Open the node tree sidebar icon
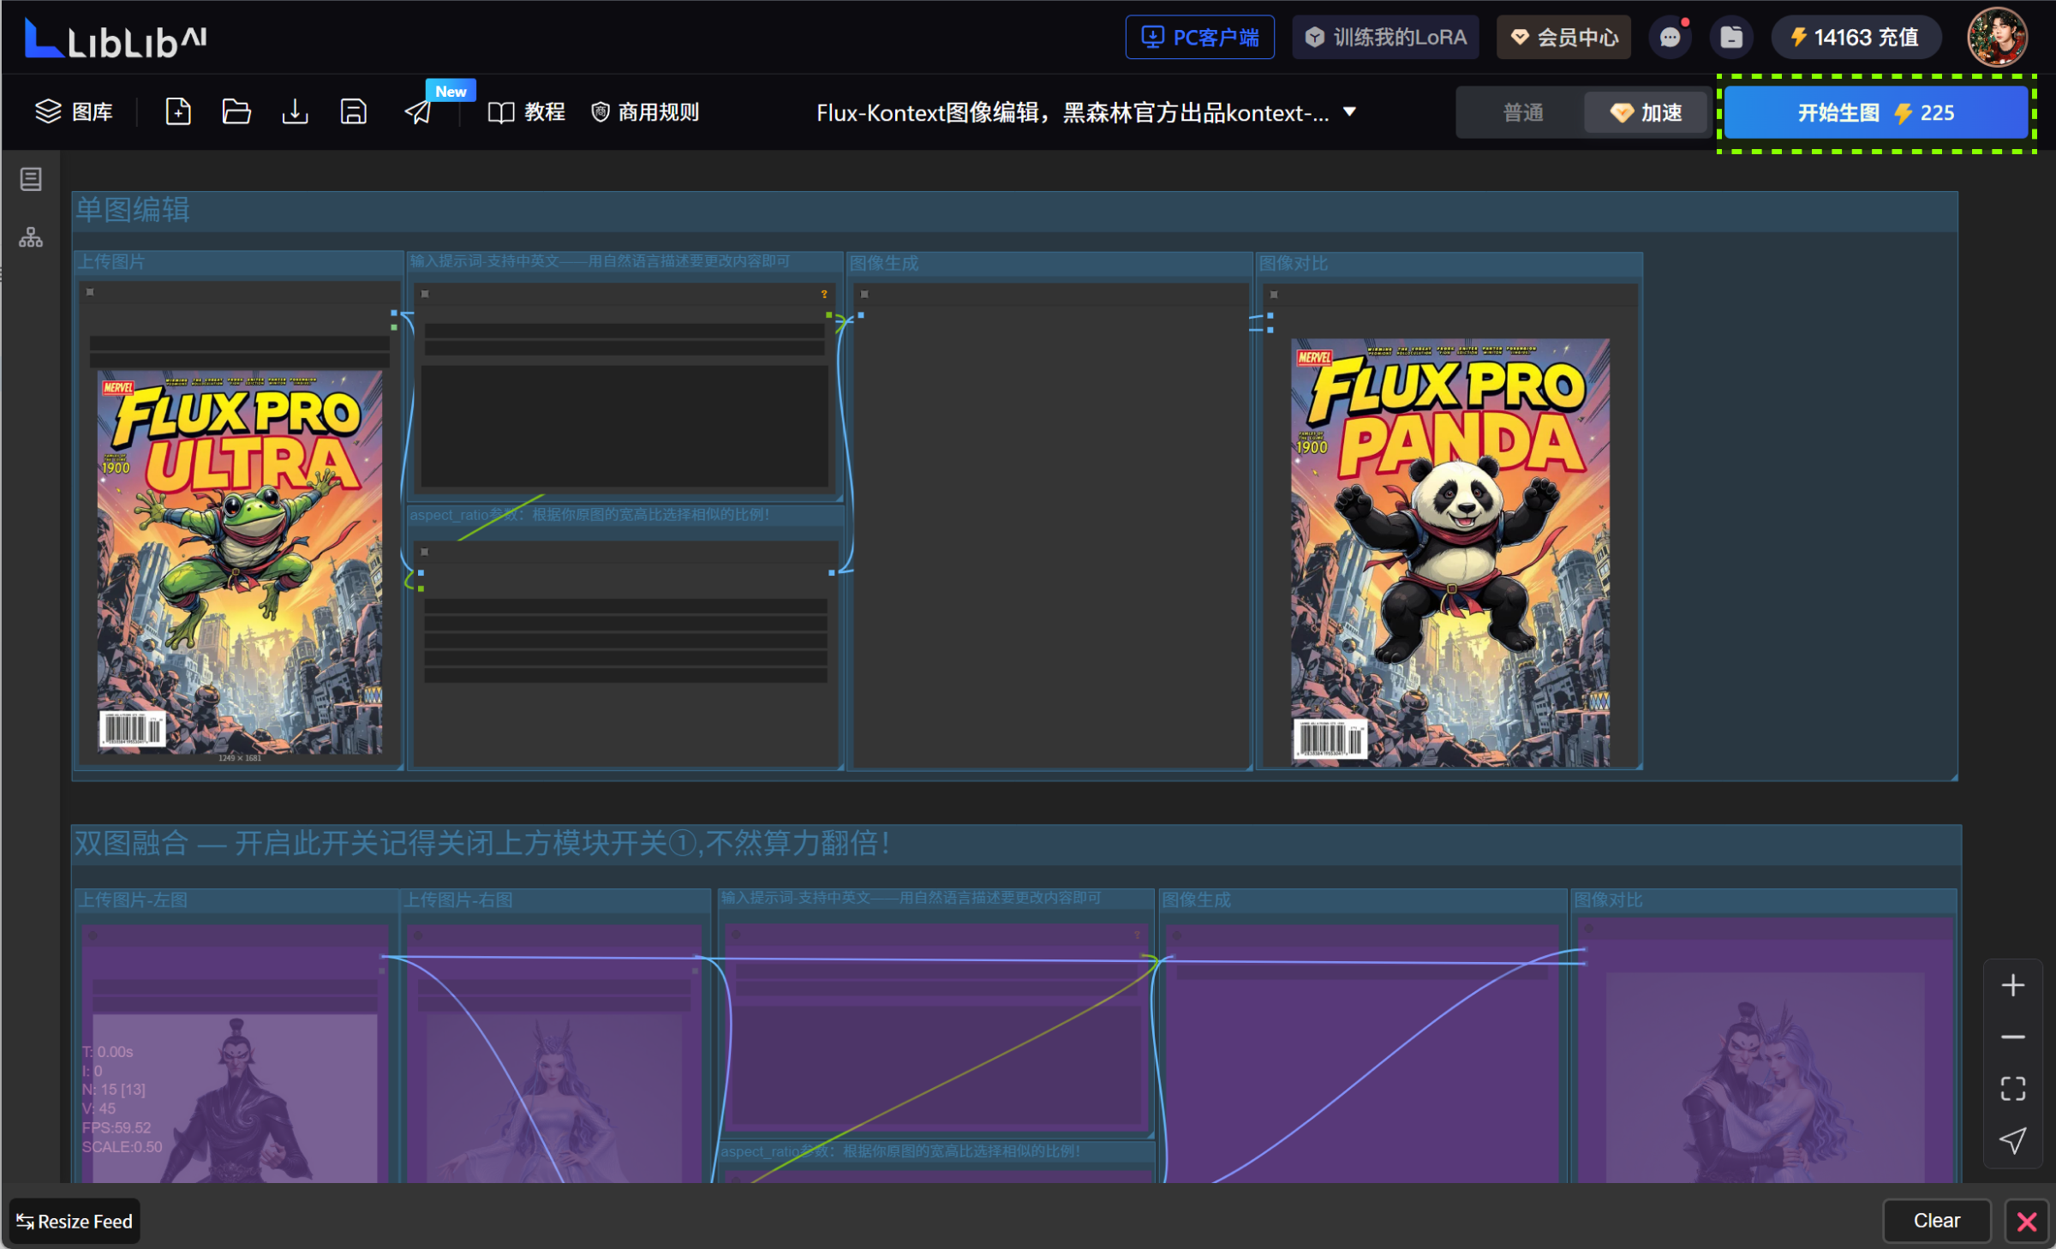Viewport: 2056px width, 1249px height. [31, 237]
